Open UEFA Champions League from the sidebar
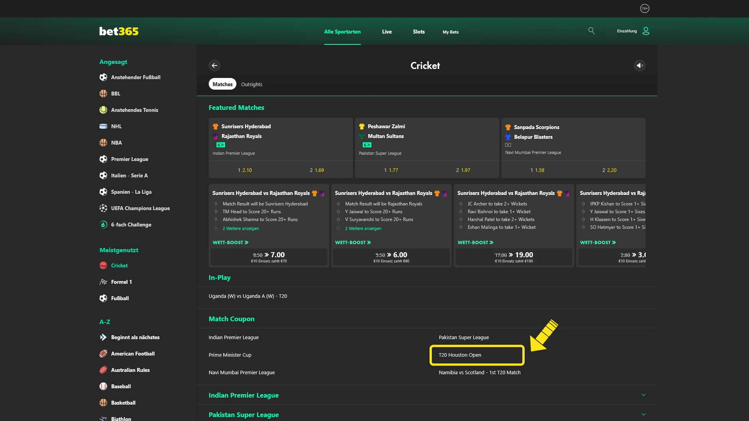 click(140, 208)
